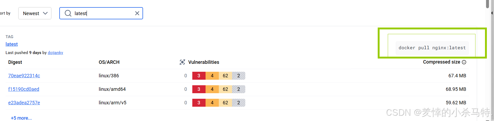This screenshot has height=121, width=494.
Task: Open the doijanky user profile link
Action: [55, 53]
